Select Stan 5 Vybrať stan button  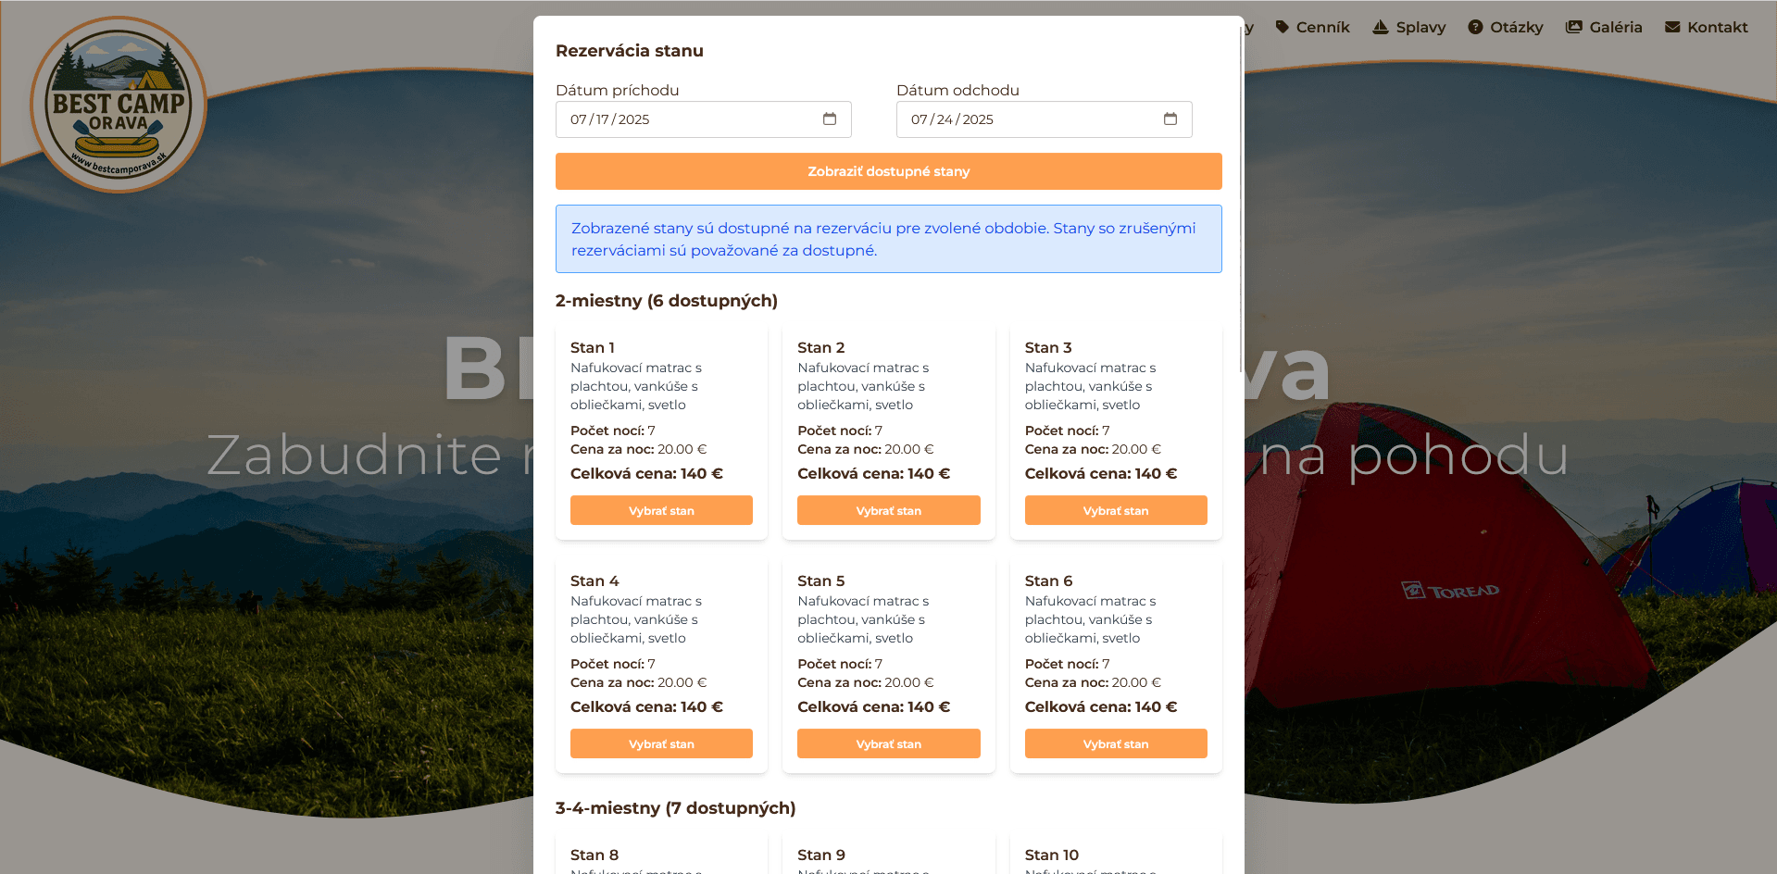tap(888, 743)
